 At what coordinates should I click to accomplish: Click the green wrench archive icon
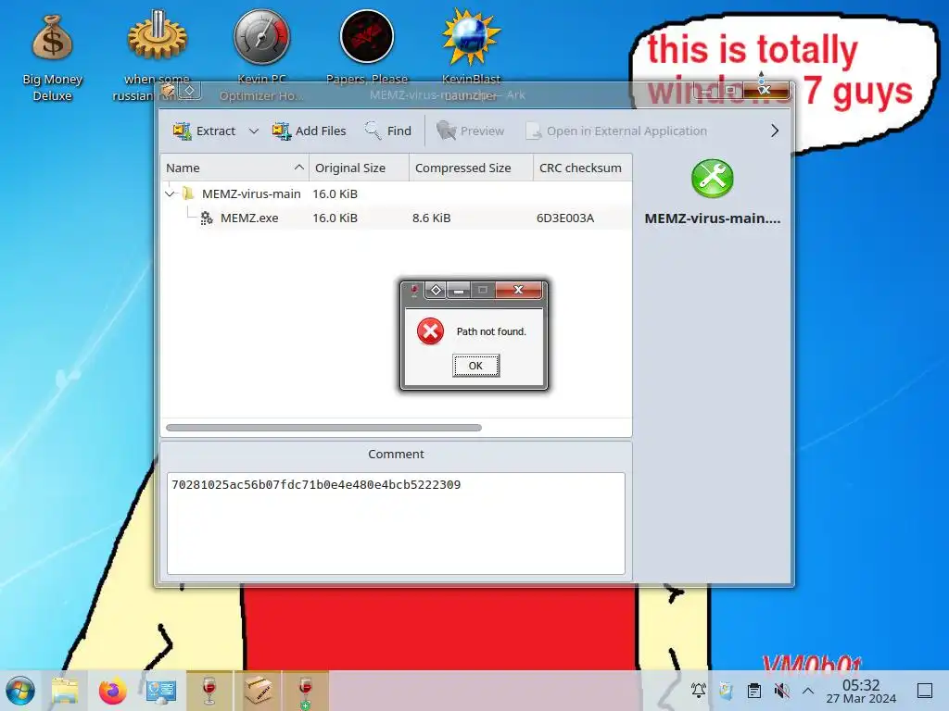pos(713,179)
